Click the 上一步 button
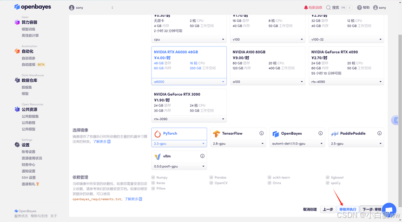The image size is (402, 222). (x=328, y=209)
